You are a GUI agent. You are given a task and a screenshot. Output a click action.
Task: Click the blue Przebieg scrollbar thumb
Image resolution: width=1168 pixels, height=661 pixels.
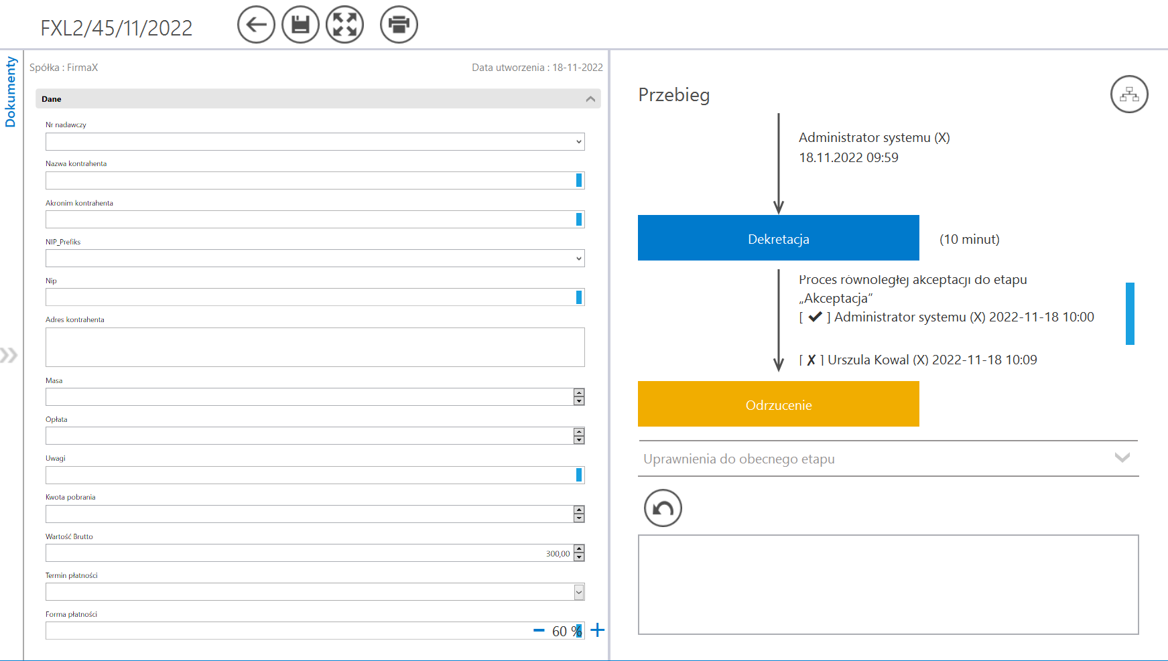click(x=1130, y=313)
